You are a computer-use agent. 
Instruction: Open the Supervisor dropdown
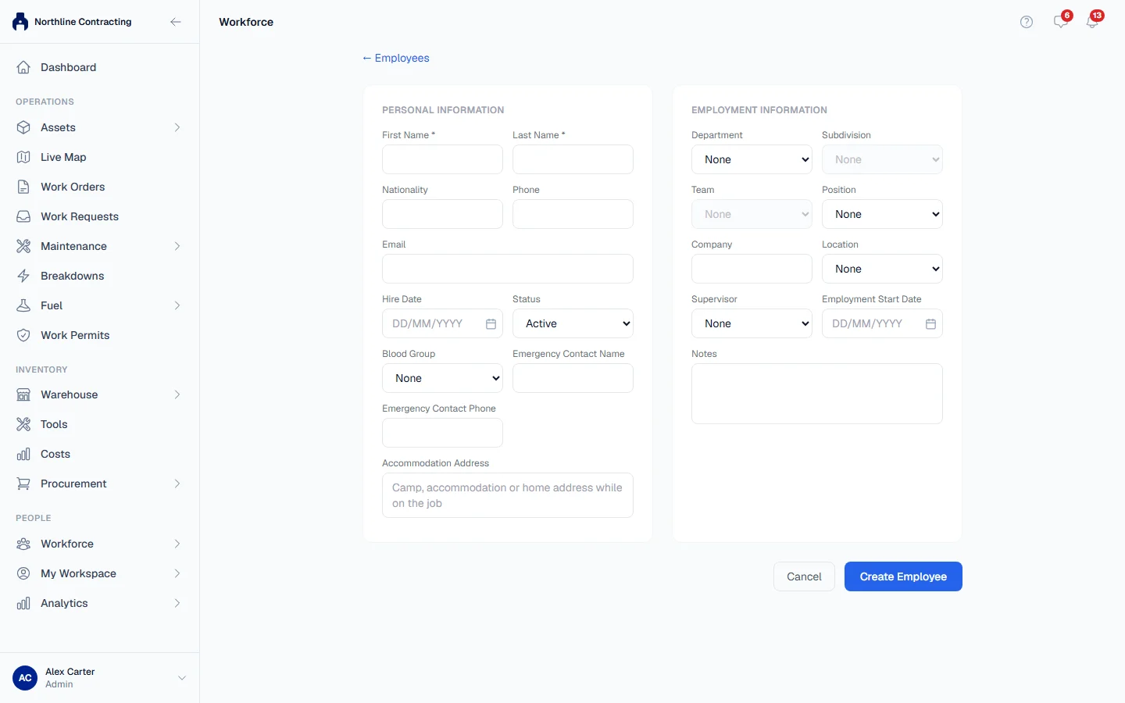752,323
